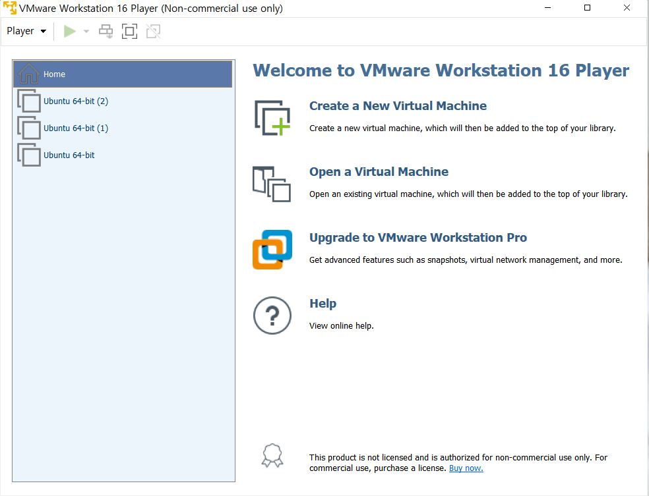Maximize the VMware Player window
This screenshot has height=496, width=649.
click(587, 8)
